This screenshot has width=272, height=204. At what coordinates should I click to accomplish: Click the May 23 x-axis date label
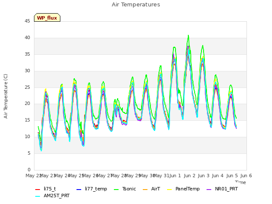(x=48, y=176)
